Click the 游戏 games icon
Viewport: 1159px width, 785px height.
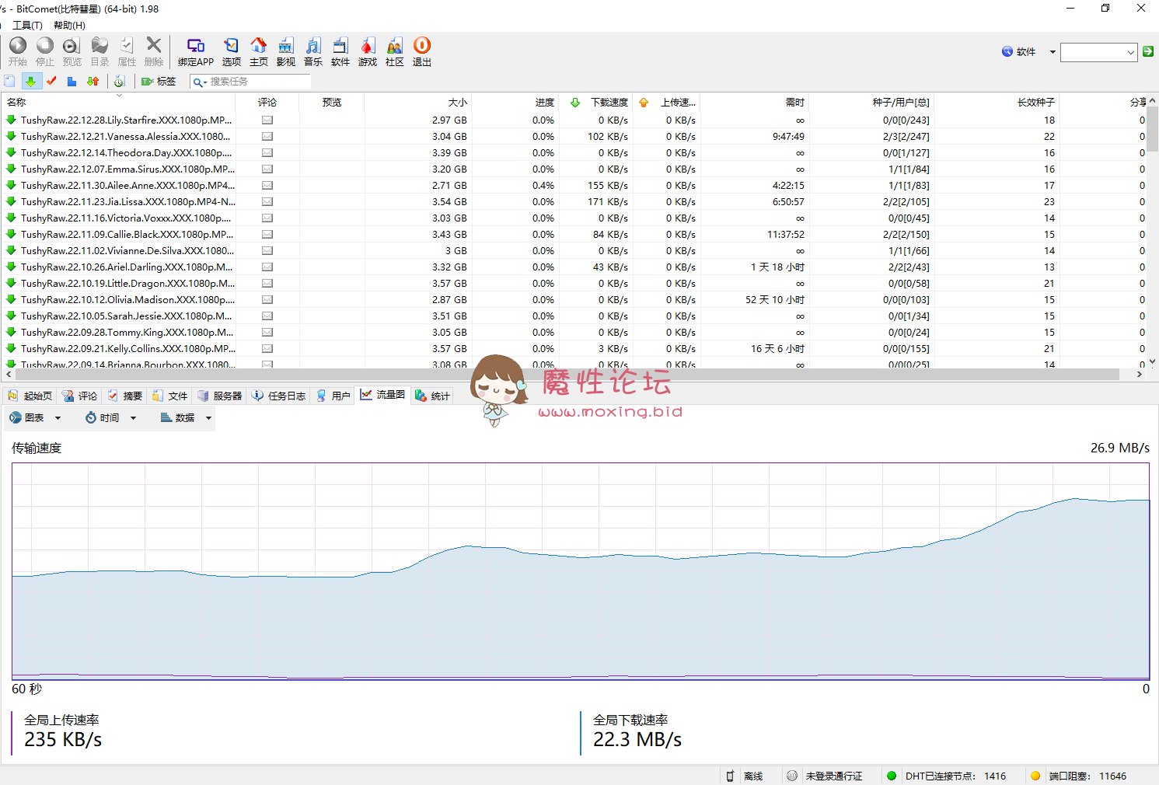(368, 51)
